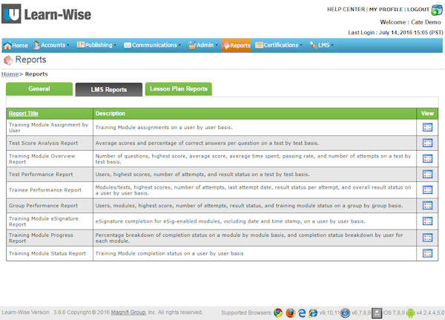Expand the Publishing menu dropdown
Screen dimensions: 445x320
point(97,45)
